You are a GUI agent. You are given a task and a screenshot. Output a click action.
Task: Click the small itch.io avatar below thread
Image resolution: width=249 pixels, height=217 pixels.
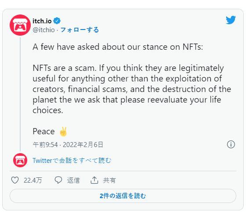(20, 160)
